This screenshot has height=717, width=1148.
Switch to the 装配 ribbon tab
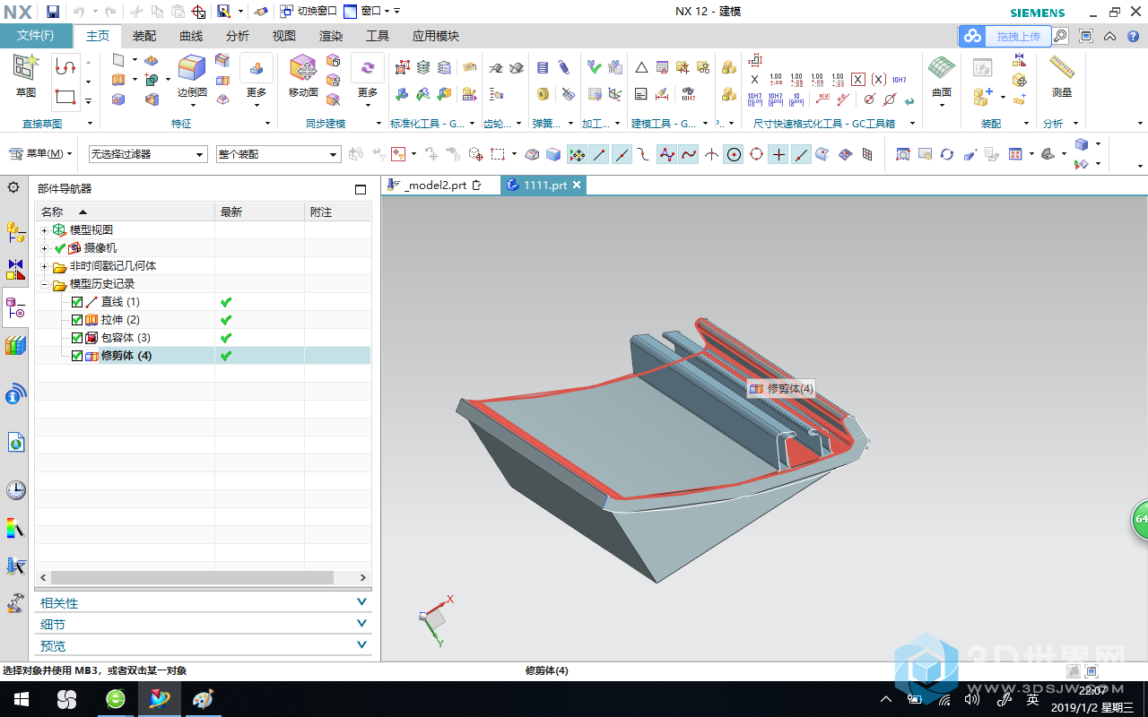[x=144, y=36]
